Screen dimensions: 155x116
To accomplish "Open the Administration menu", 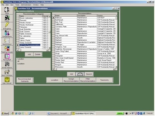I will point(26,5).
